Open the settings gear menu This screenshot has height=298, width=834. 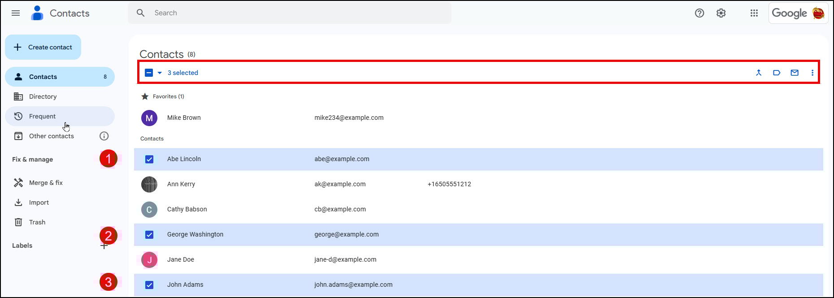click(721, 13)
